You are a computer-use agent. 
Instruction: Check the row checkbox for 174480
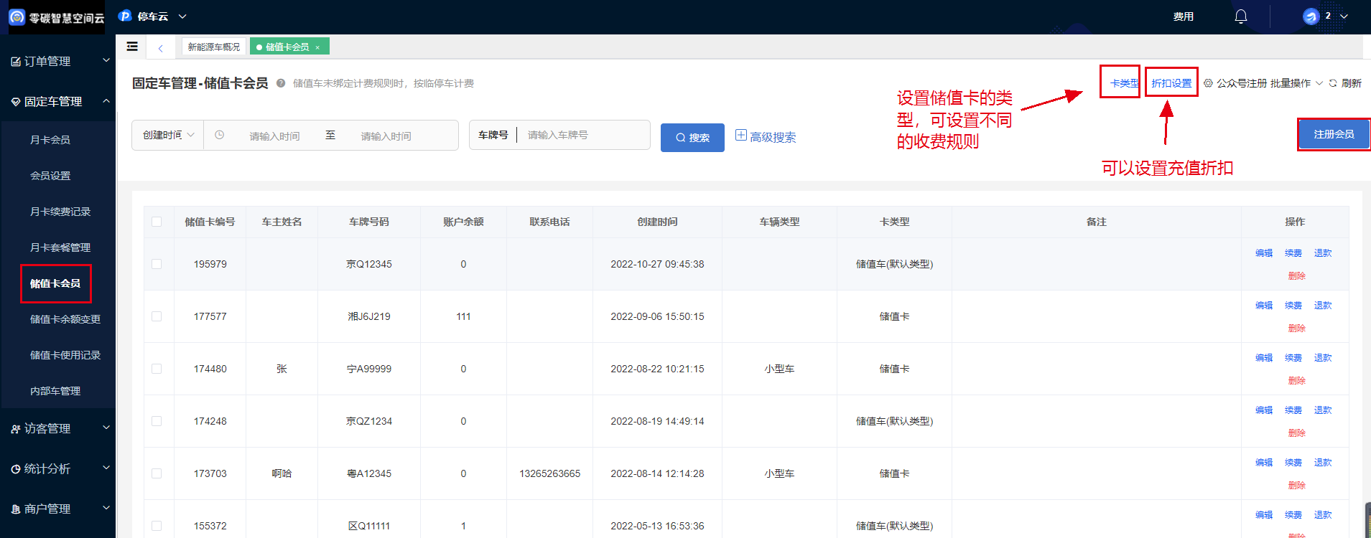[157, 369]
